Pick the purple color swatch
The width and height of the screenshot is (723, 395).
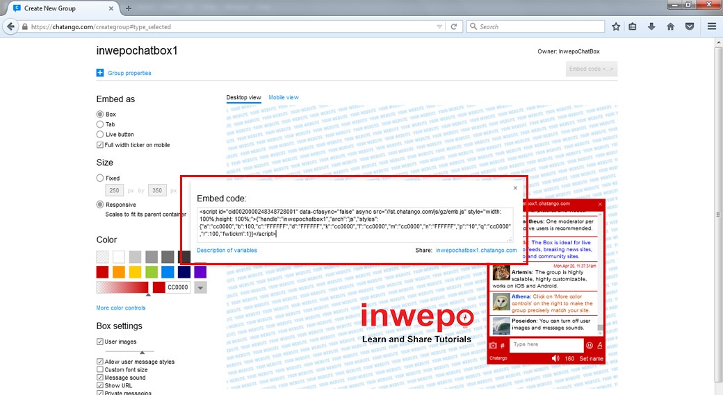(200, 272)
